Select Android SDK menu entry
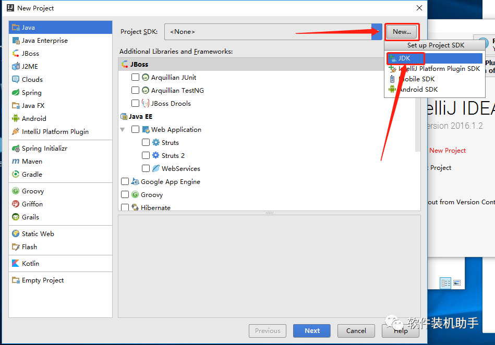495x345 pixels. pos(434,89)
